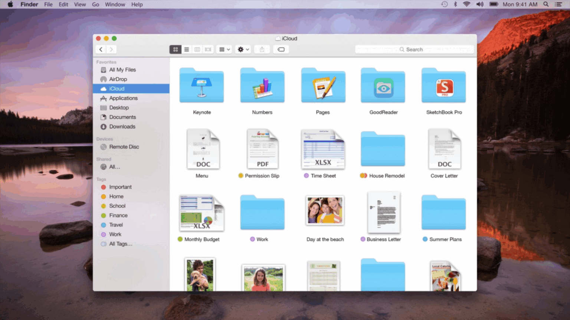
Task: Open the Day at the beach photo
Action: (x=324, y=210)
